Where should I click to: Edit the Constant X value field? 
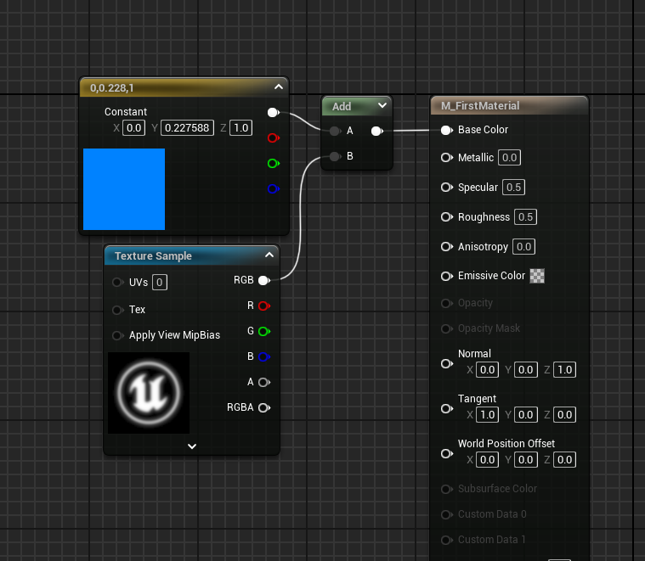(x=133, y=127)
